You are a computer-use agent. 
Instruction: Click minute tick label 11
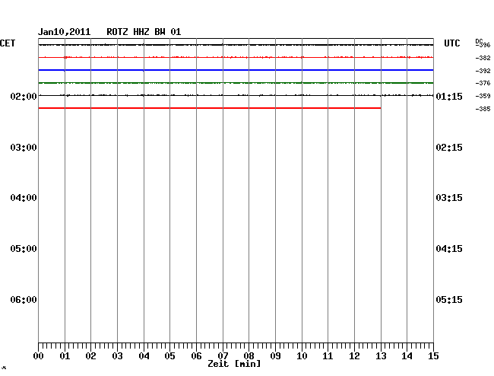(x=328, y=356)
